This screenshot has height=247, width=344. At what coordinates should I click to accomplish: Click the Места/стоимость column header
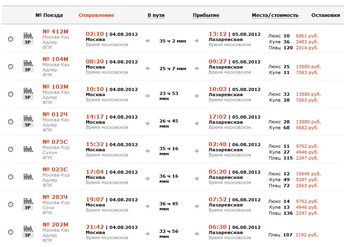coord(275,15)
